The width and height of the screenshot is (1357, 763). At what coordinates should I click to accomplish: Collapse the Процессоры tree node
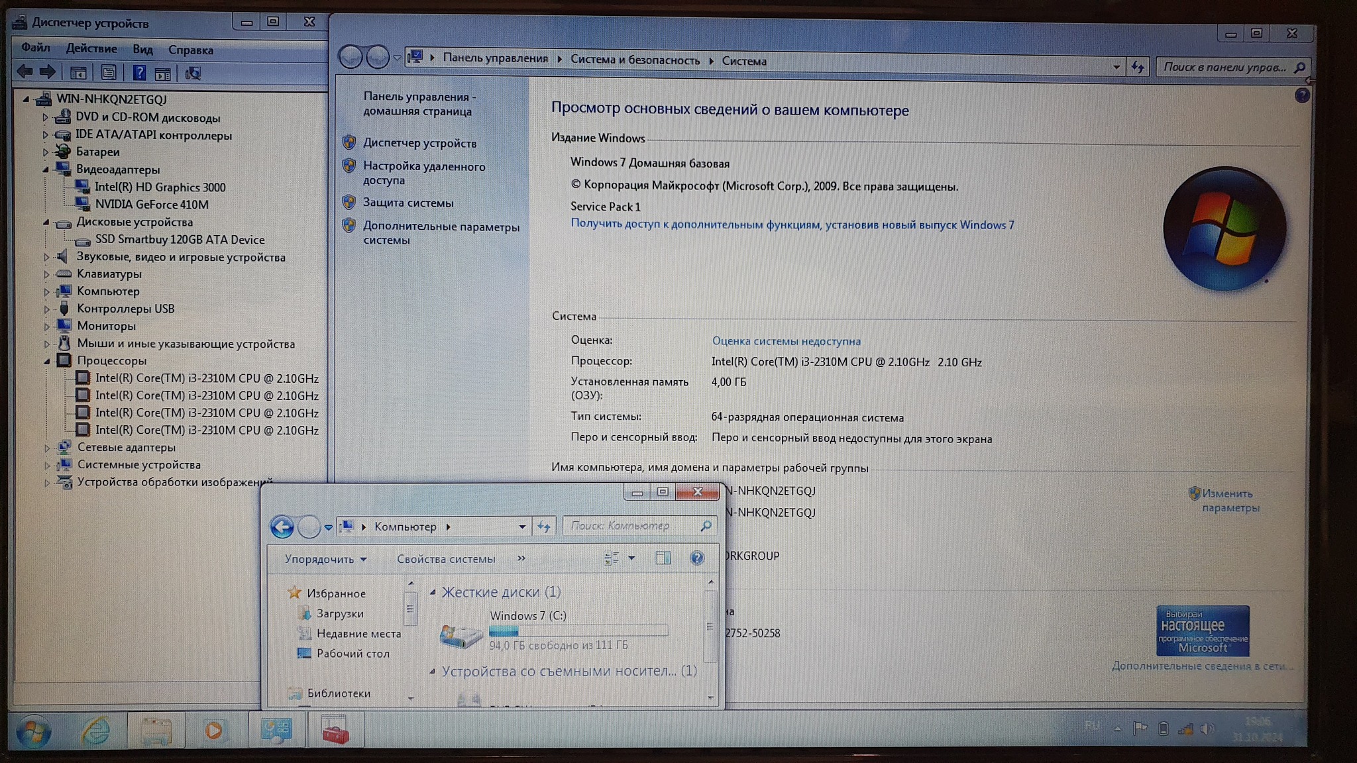click(x=47, y=361)
